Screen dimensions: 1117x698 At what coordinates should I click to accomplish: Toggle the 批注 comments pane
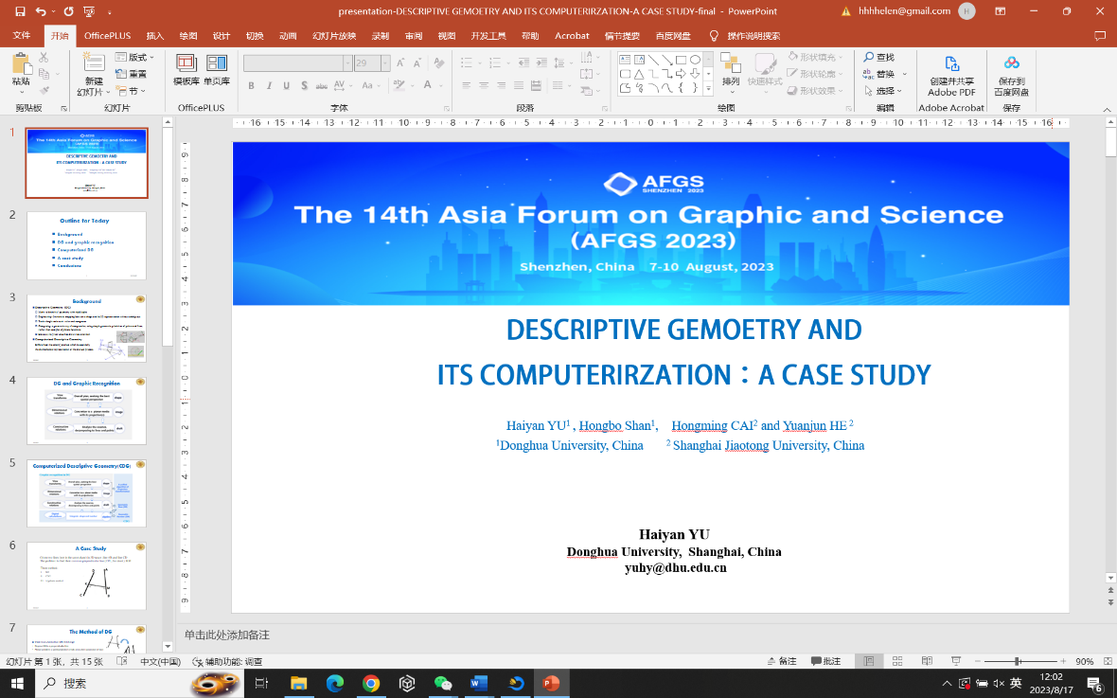824,661
